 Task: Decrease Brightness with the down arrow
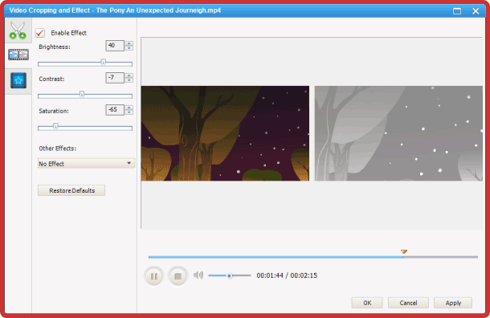click(x=129, y=48)
